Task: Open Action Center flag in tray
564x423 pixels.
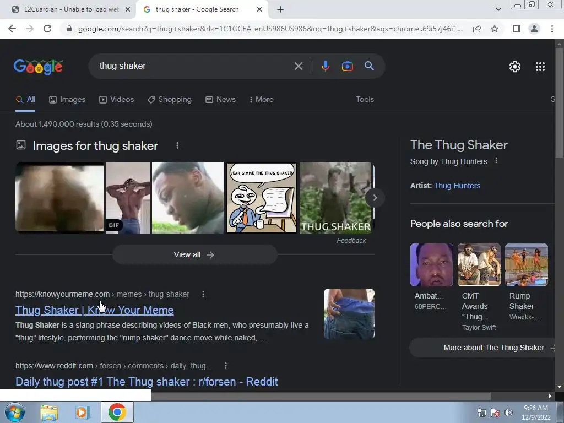Action: click(x=495, y=413)
